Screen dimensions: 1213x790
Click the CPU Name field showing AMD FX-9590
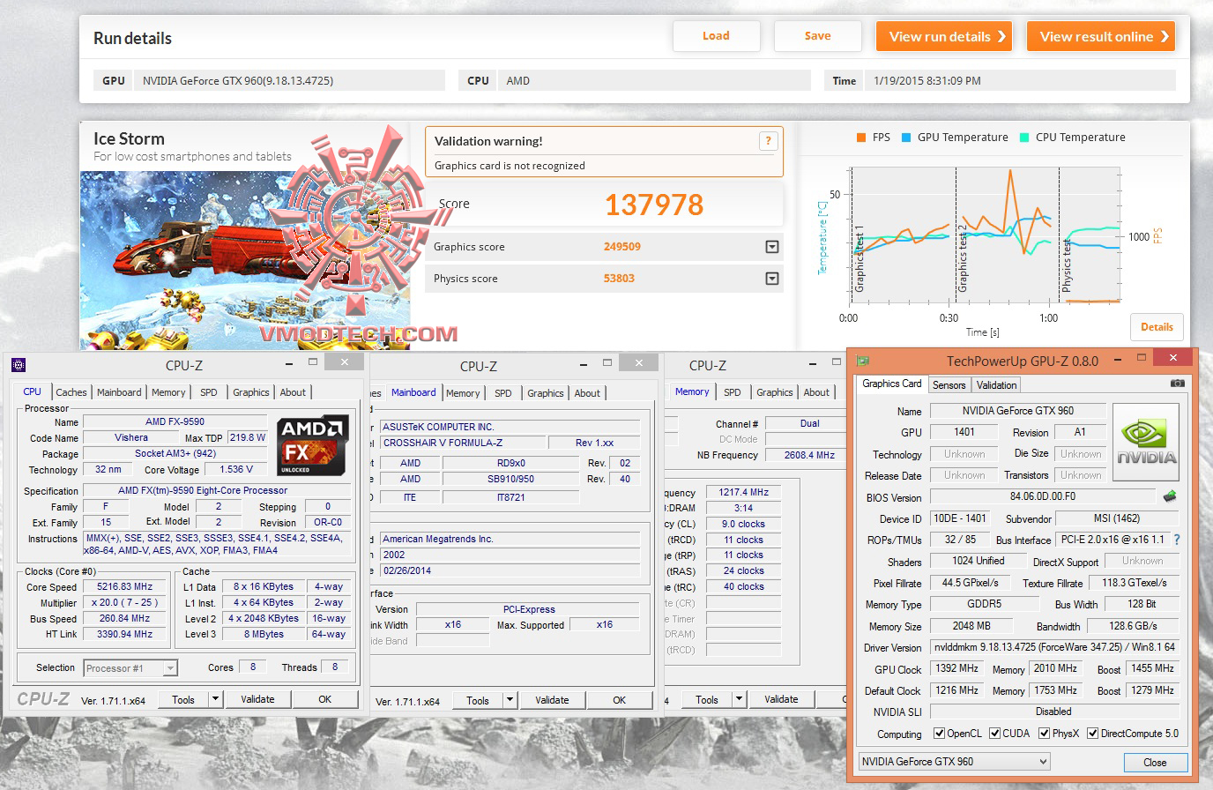(x=175, y=422)
